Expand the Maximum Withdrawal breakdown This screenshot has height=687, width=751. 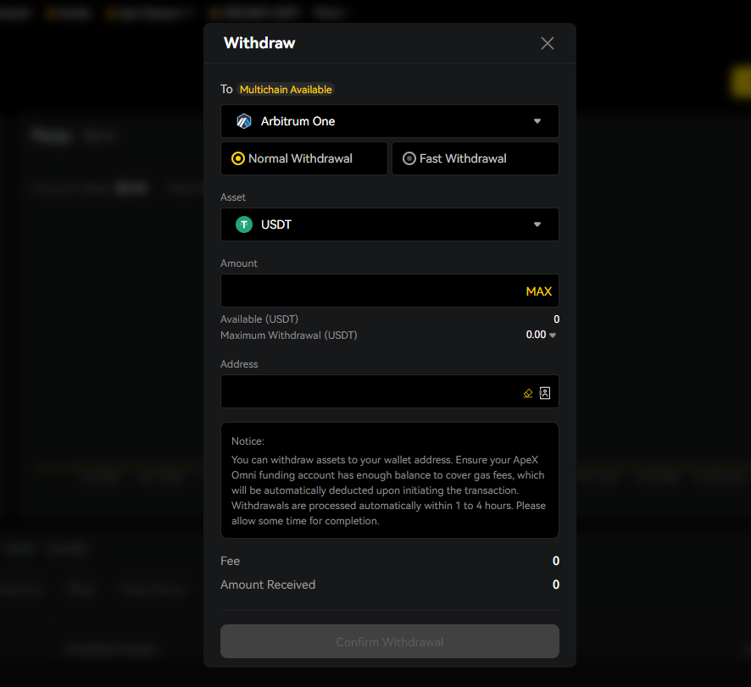click(x=552, y=335)
